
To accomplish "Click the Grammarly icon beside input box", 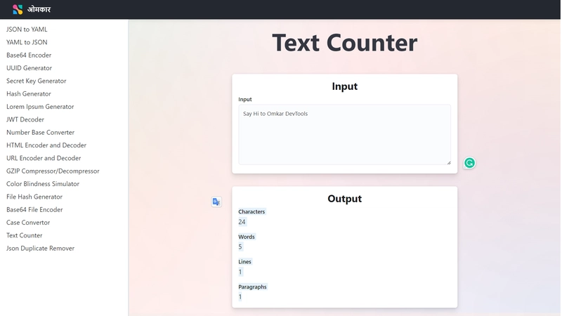I will tap(469, 163).
